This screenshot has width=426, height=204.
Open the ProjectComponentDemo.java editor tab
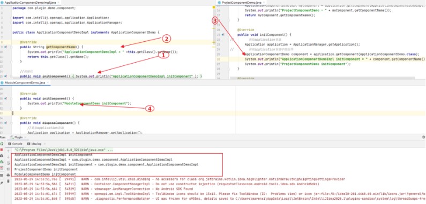[240, 2]
